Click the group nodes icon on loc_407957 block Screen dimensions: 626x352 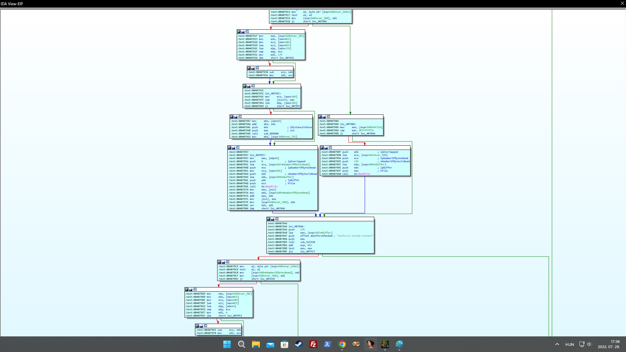point(238,148)
